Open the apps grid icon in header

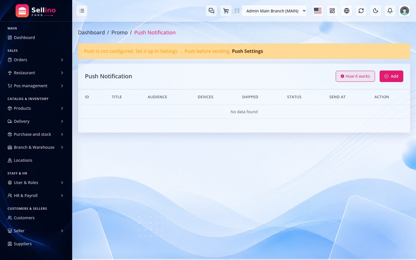[332, 11]
